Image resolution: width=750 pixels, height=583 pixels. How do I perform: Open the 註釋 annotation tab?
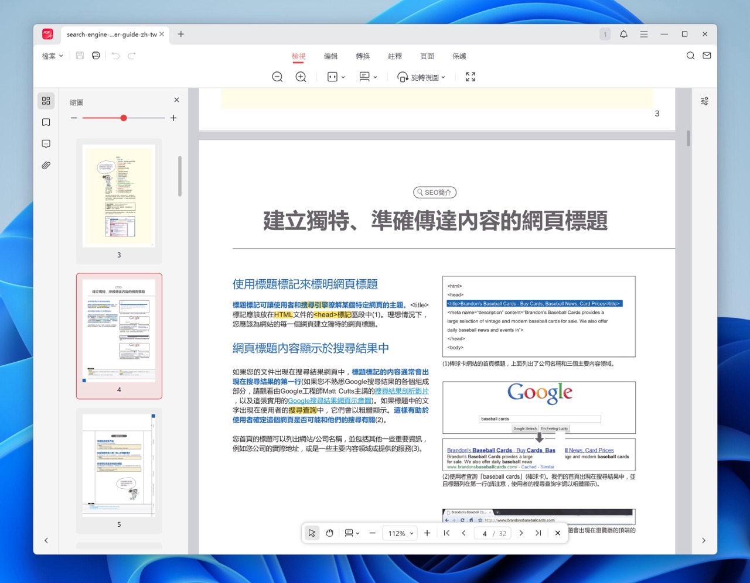pos(395,56)
